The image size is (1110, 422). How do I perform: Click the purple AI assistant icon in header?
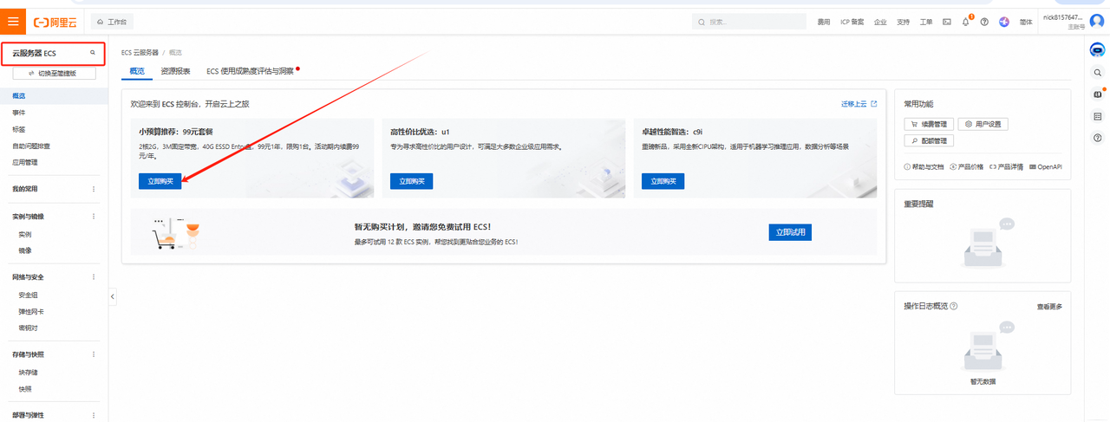point(1004,22)
